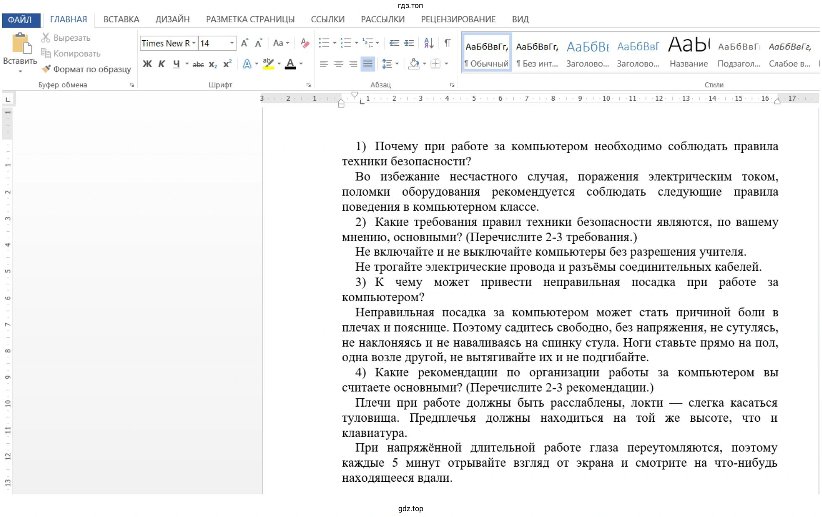Open borders dropdown arrow
822x517 pixels.
point(446,64)
